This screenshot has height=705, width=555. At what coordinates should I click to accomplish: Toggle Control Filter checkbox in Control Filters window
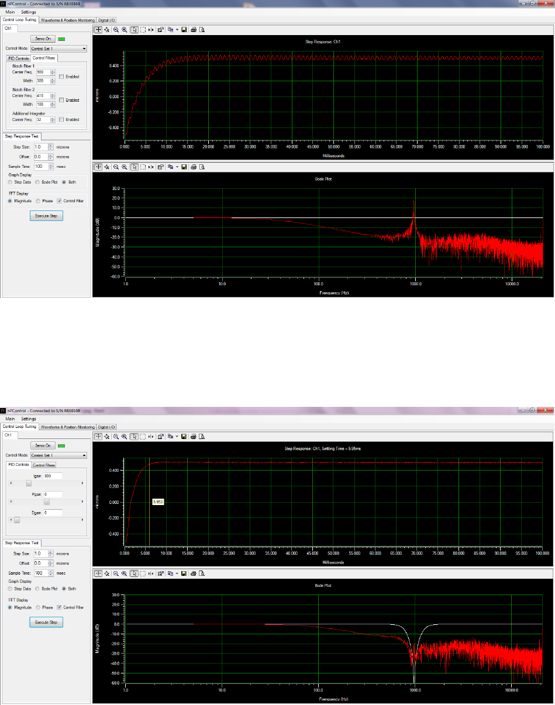[59, 201]
